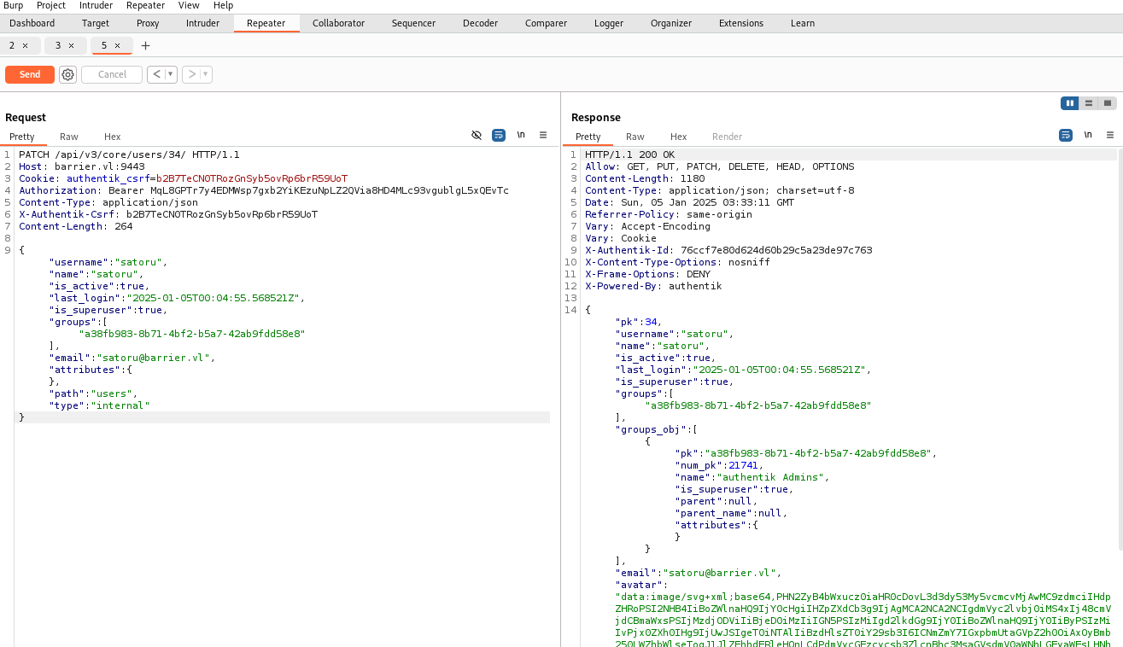
Task: Switch Request view to Hex
Action: pos(113,137)
